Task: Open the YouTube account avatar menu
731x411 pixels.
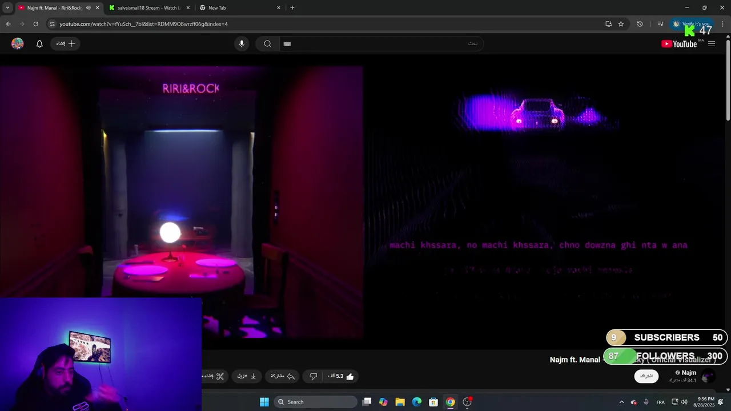Action: [x=18, y=43]
